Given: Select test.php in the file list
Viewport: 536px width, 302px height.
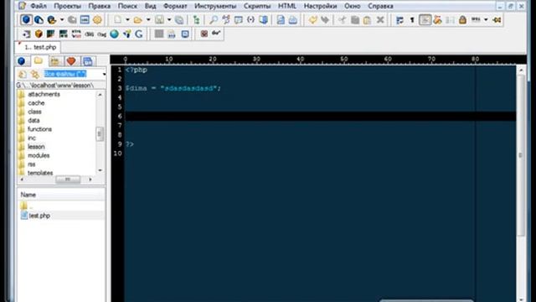Looking at the screenshot, I should click(39, 216).
